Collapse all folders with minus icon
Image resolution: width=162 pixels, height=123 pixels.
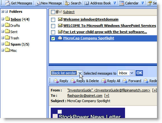(x=7, y=12)
